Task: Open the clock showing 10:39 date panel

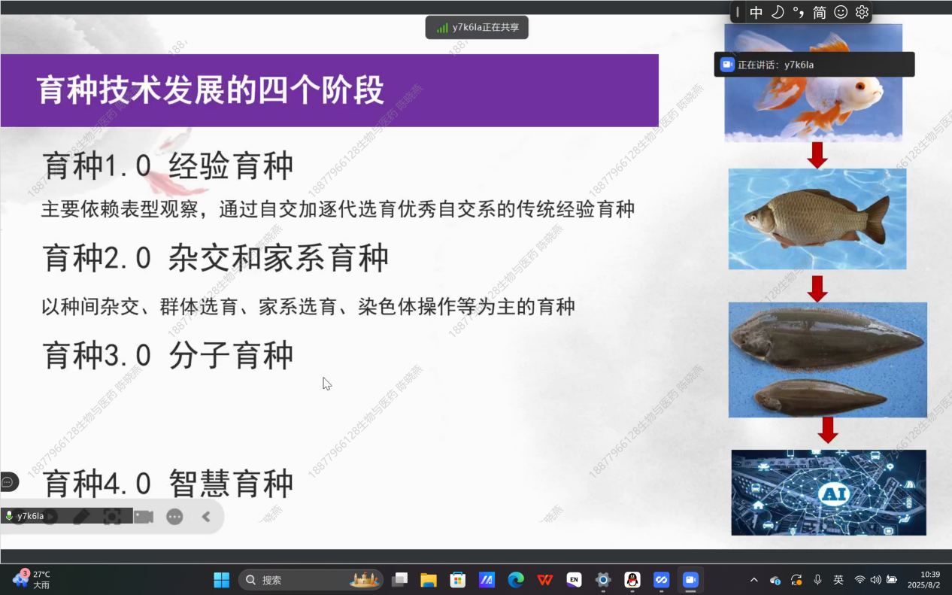Action: point(923,579)
